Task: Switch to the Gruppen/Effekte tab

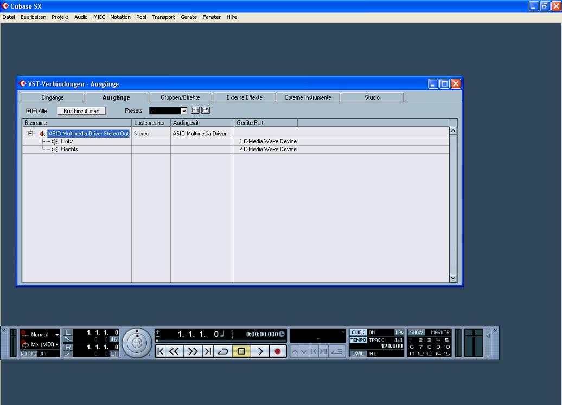Action: tap(180, 97)
